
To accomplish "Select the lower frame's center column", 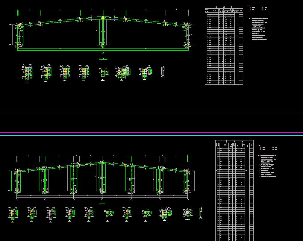I will [102, 178].
